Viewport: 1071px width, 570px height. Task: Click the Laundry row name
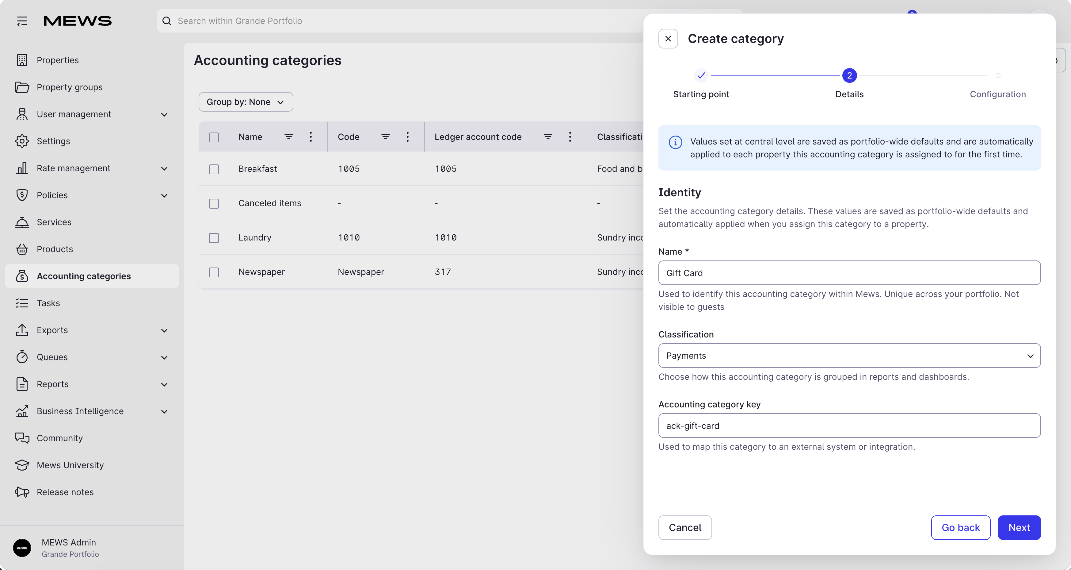coord(255,237)
